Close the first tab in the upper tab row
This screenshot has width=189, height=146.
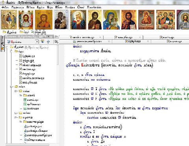coord(100,37)
